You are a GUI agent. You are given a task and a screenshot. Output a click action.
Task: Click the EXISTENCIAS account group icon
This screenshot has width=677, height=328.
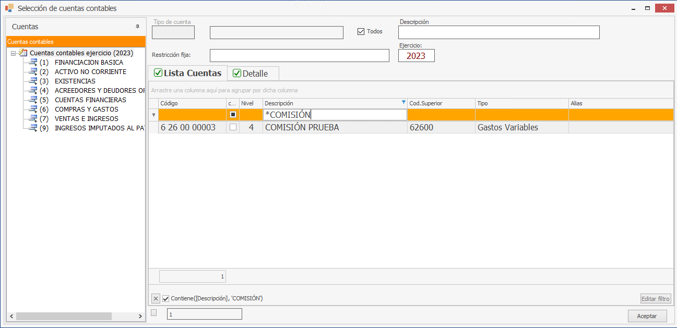click(x=33, y=81)
